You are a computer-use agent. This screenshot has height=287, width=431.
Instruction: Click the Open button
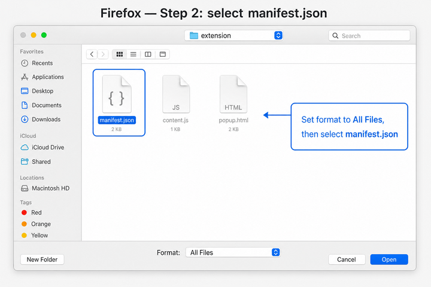(x=389, y=259)
